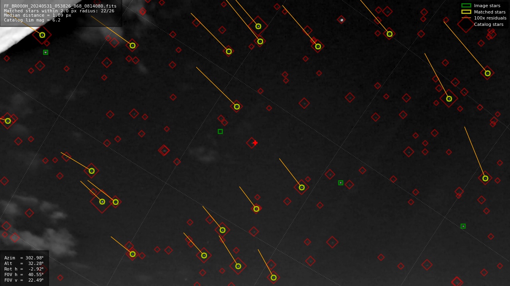Click the 'Matched stars' legend label
Viewport: 510px width, 286px height.
(490, 12)
